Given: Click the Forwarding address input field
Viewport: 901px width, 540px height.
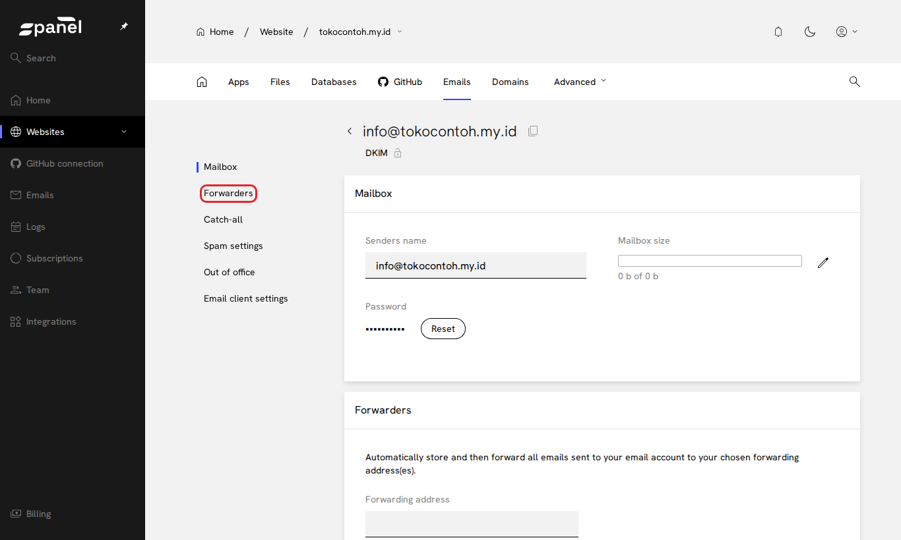Looking at the screenshot, I should 472,524.
